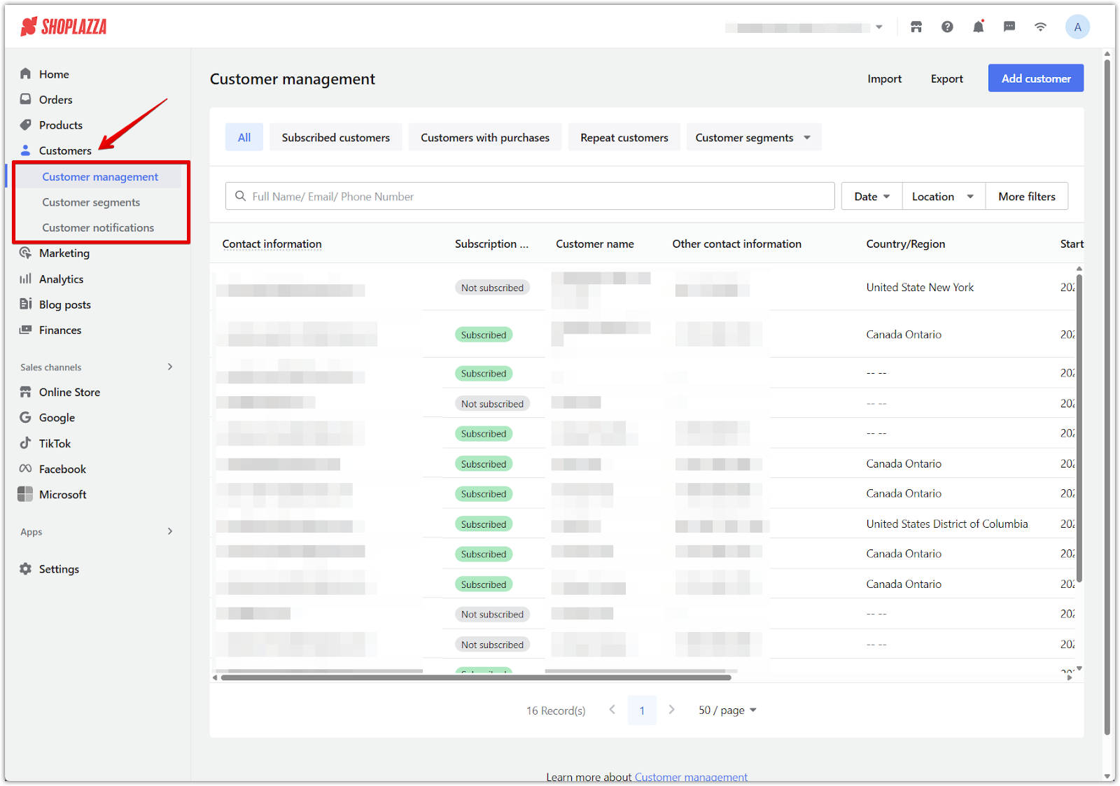Click the Customer name column header

[595, 244]
